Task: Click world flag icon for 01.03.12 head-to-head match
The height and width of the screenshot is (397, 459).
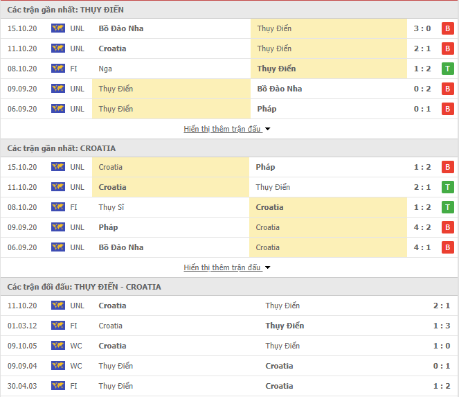Action: [x=58, y=326]
